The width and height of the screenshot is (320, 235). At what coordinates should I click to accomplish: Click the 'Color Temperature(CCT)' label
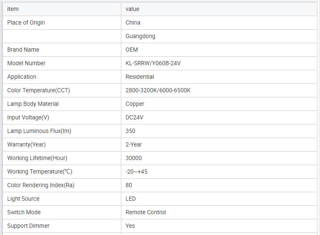[x=38, y=90]
